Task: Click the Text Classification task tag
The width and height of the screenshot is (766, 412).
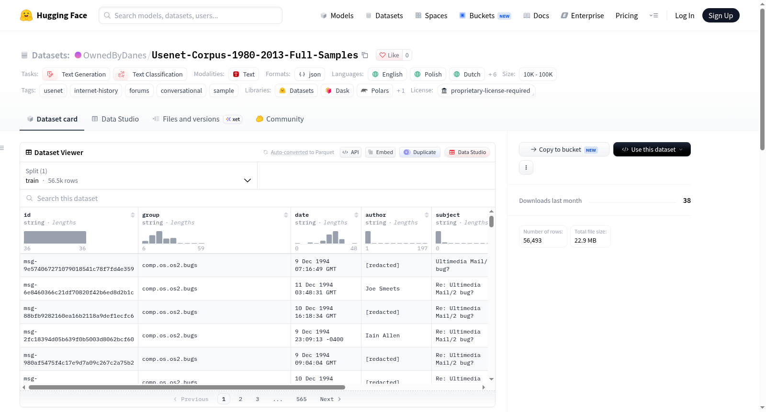Action: click(150, 74)
